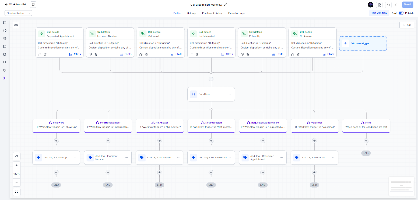Open the Settings tab
This screenshot has height=200, width=418.
[x=192, y=13]
